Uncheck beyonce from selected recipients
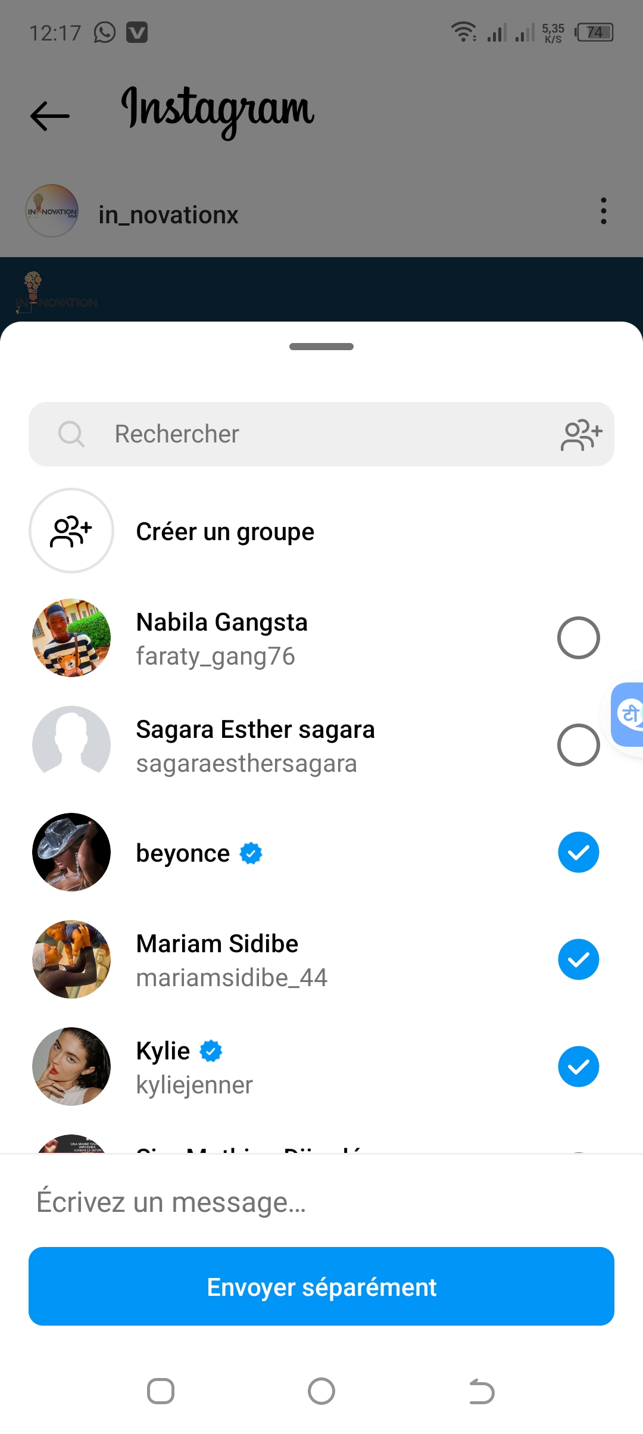643x1434 pixels. point(578,852)
